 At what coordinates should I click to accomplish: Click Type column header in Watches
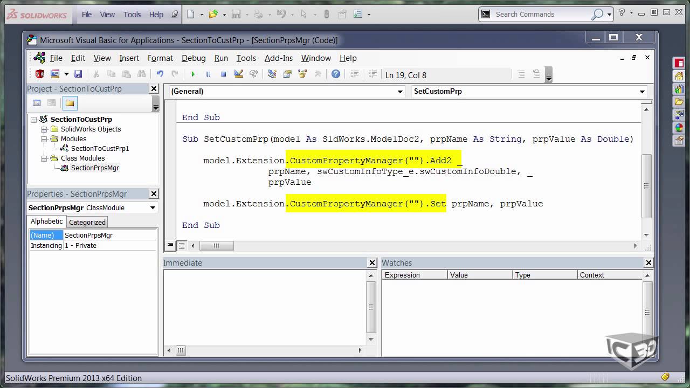point(544,275)
